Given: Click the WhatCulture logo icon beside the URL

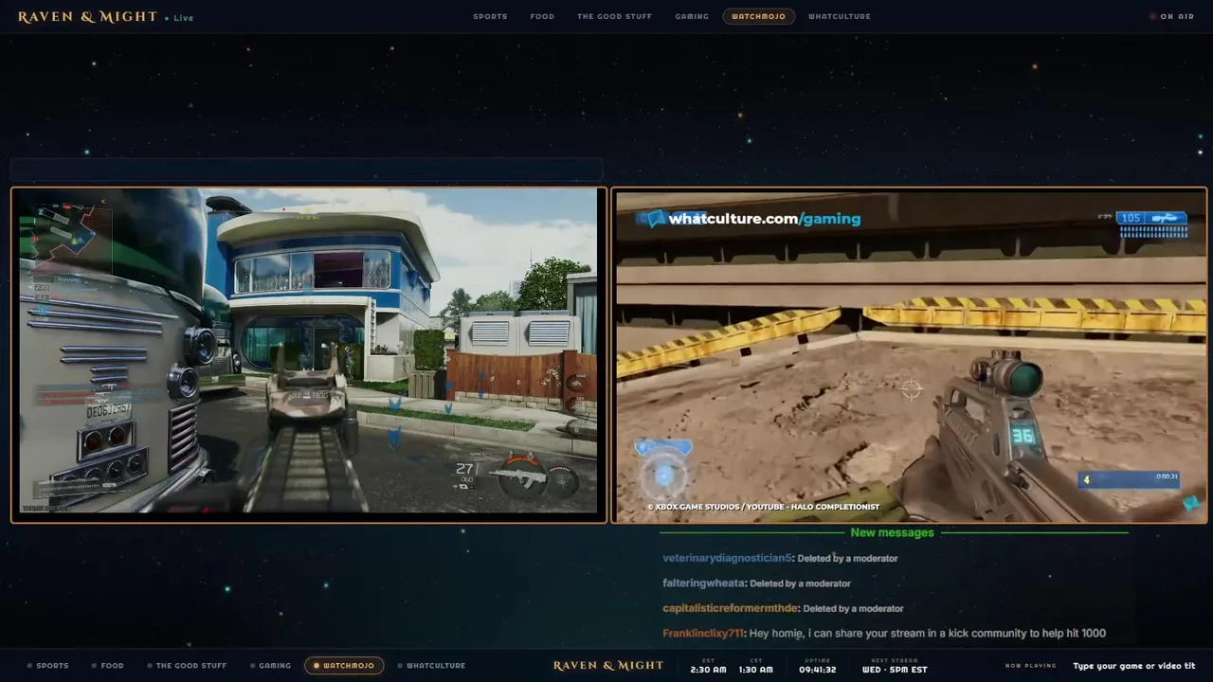Looking at the screenshot, I should (x=652, y=219).
